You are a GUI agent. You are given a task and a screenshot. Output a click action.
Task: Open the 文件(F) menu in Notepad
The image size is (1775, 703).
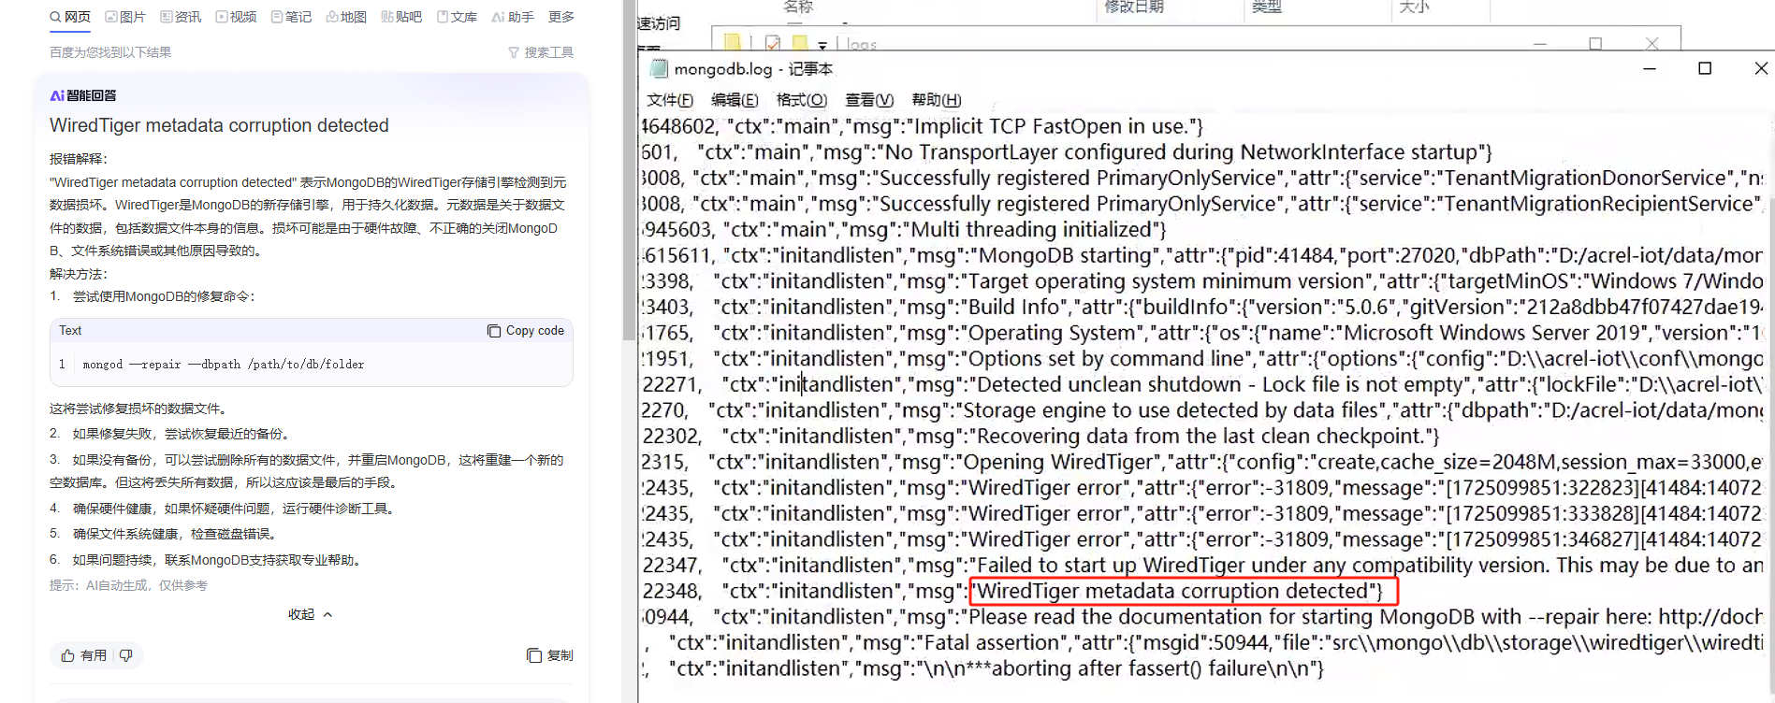pyautogui.click(x=670, y=100)
